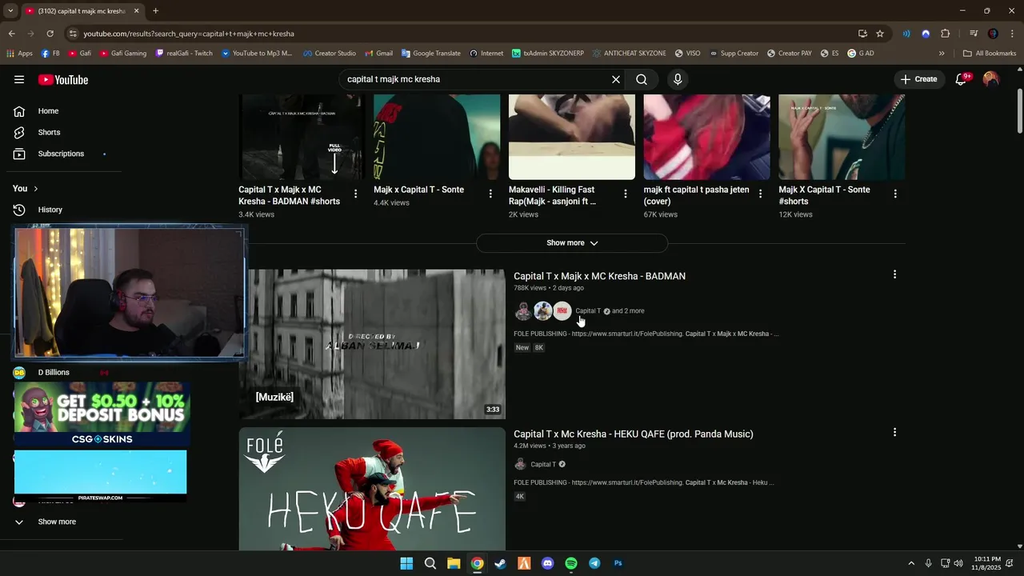Clear the search box with the X icon
The width and height of the screenshot is (1024, 576).
616,79
